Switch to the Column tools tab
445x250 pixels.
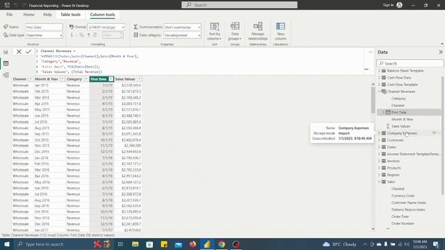pos(102,15)
